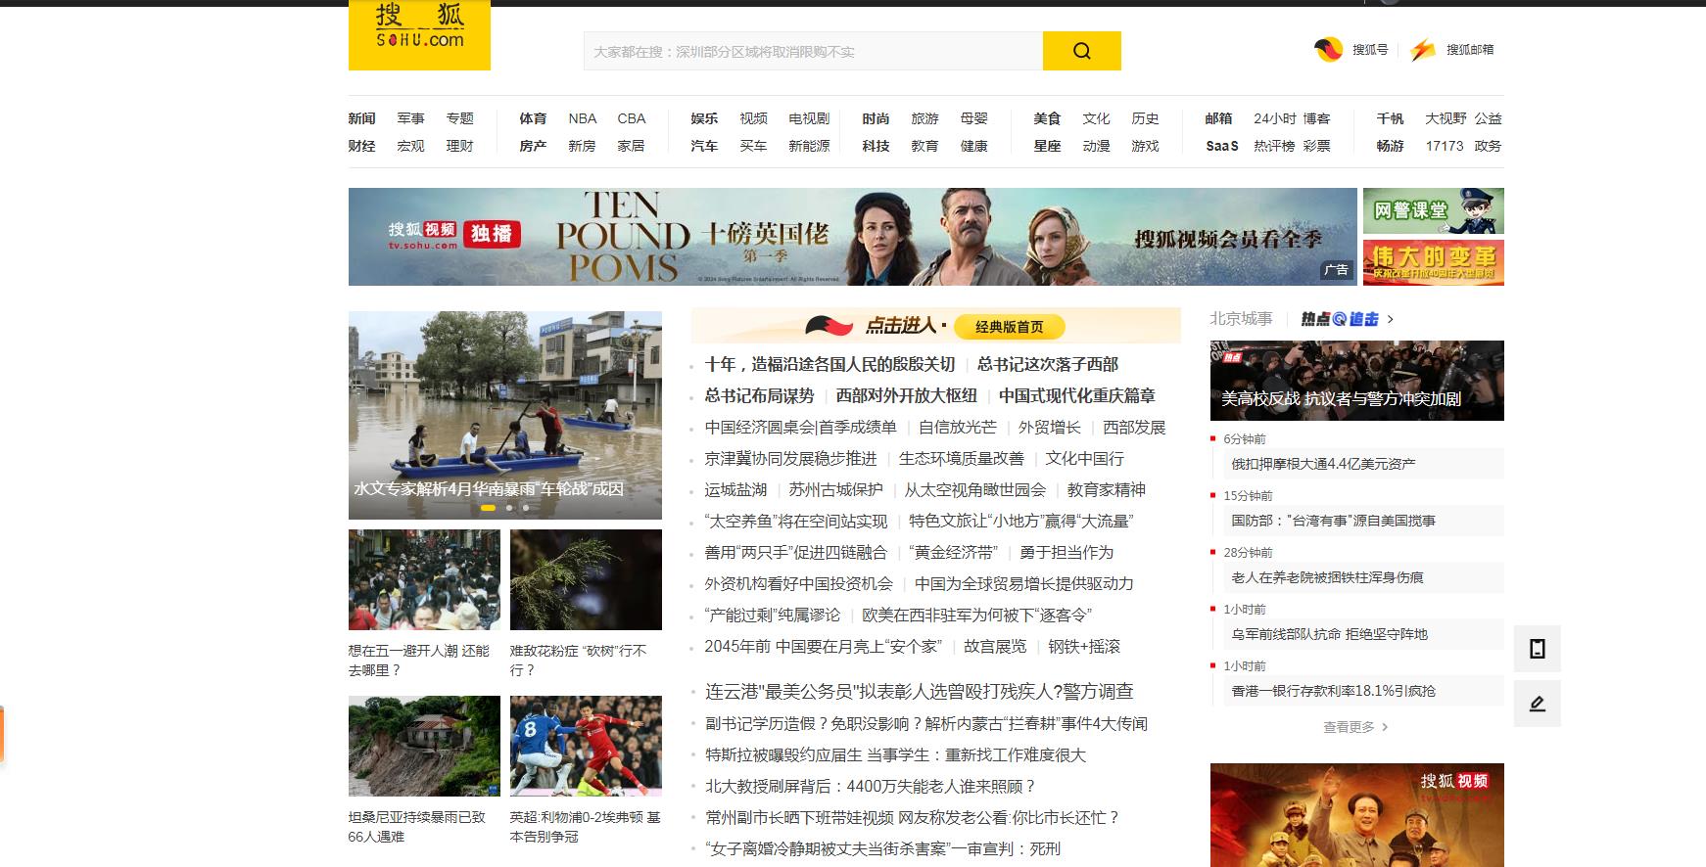Open the flood boat carousel image

point(504,415)
